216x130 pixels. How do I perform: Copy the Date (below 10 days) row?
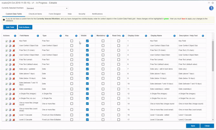pos(10,79)
